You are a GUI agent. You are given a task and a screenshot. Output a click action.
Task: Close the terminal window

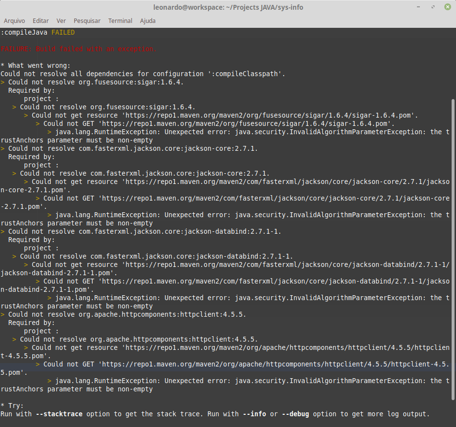448,7
